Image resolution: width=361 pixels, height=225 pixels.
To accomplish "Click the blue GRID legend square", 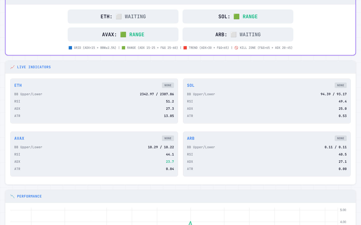I will coord(70,48).
